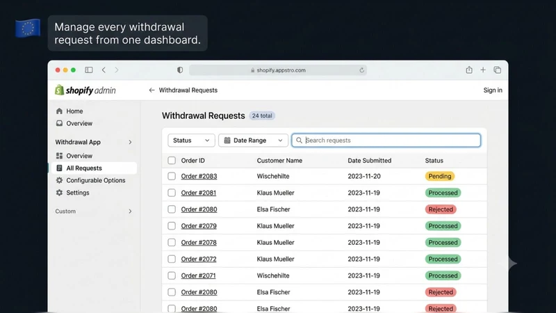Open the top Overview sidebar item
This screenshot has width=556, height=313.
coord(79,123)
